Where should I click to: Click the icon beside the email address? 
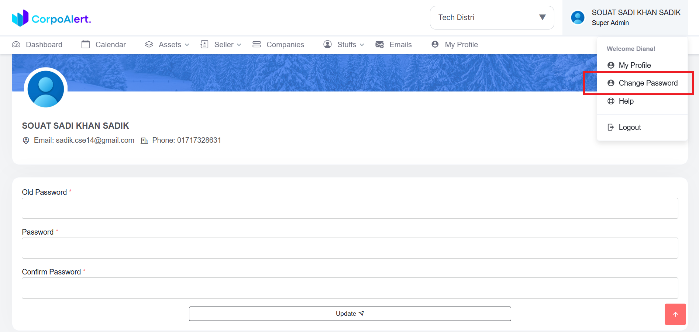click(26, 140)
